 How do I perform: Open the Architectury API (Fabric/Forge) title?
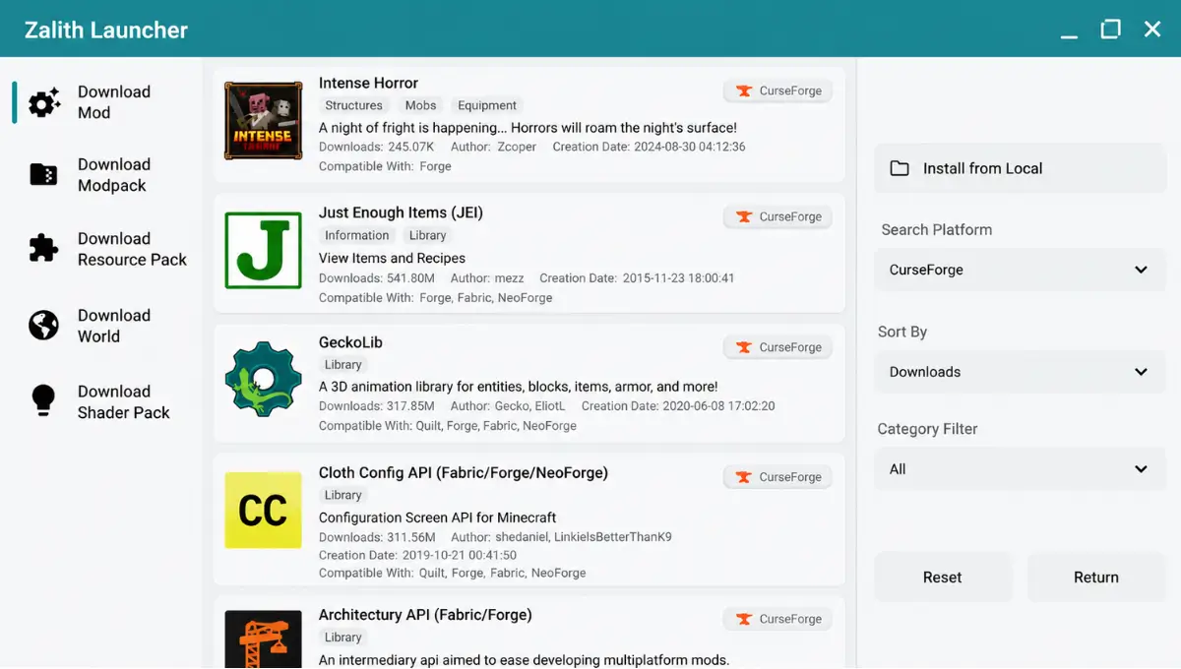click(425, 614)
